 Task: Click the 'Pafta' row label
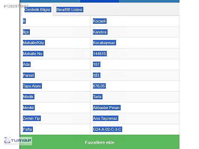28,129
